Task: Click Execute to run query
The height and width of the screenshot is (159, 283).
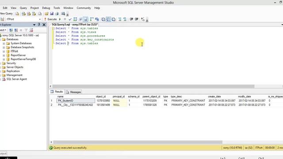Action: tap(50, 19)
